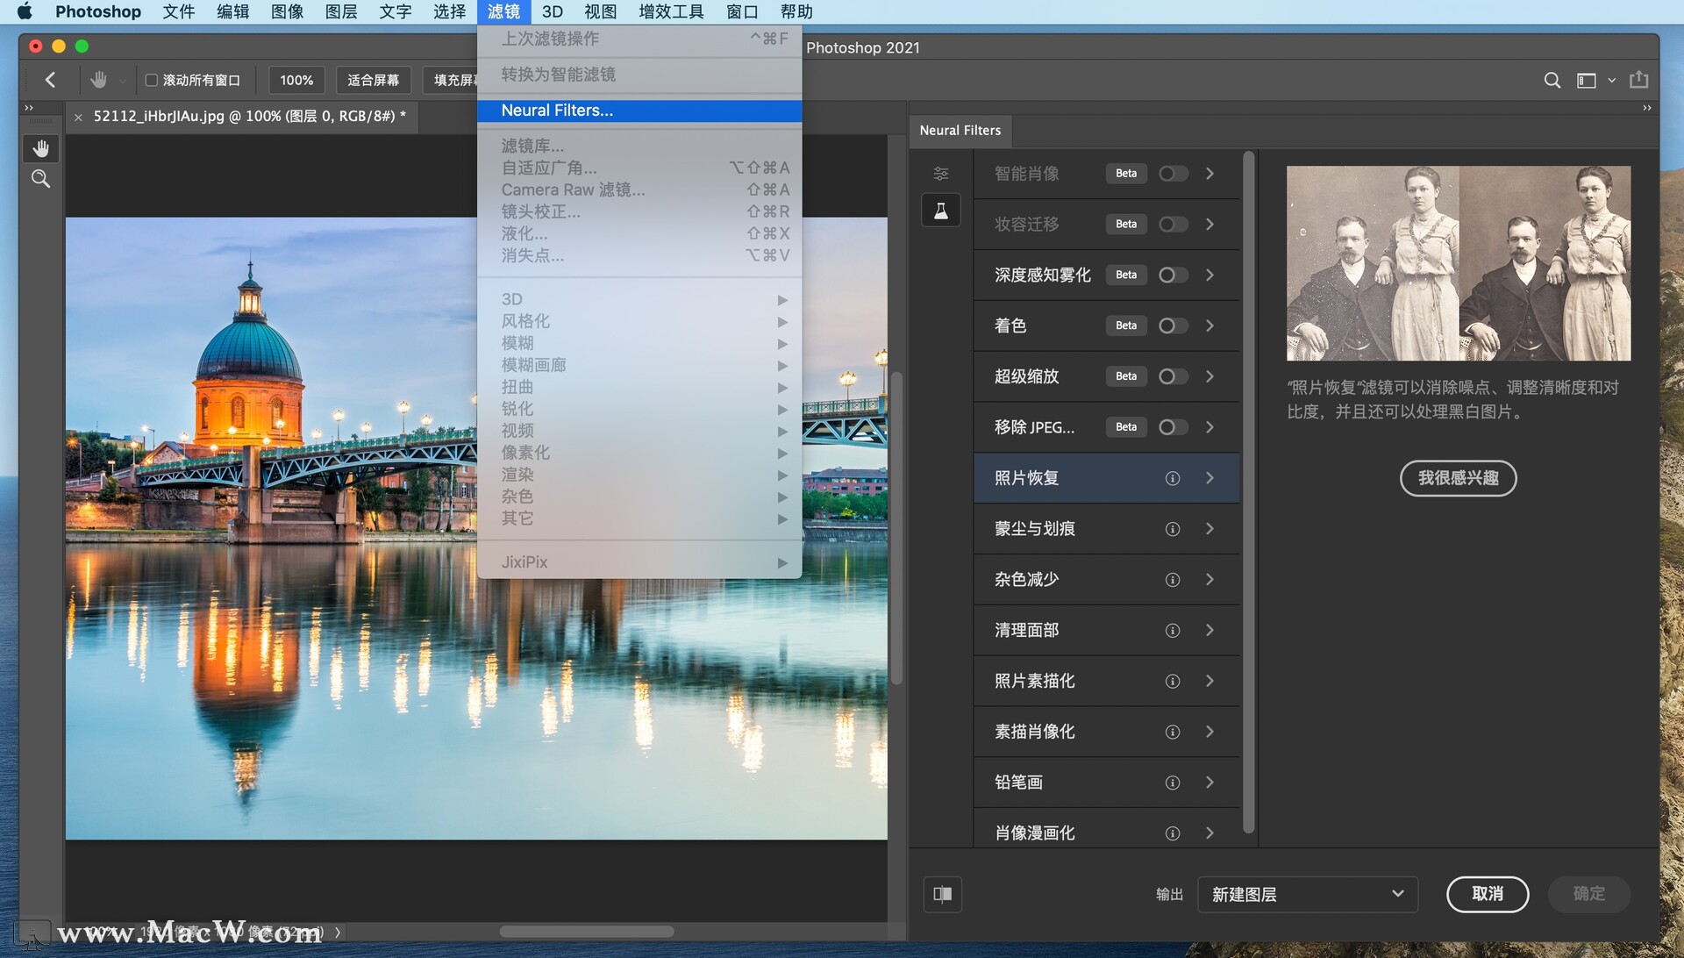Image resolution: width=1684 pixels, height=958 pixels.
Task: Click the canvas horizontal scrollbar
Action: (x=587, y=932)
